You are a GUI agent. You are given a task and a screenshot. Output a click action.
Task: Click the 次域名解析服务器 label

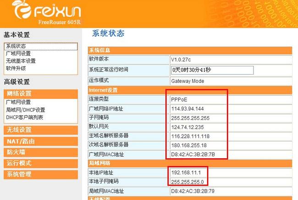click(x=109, y=145)
